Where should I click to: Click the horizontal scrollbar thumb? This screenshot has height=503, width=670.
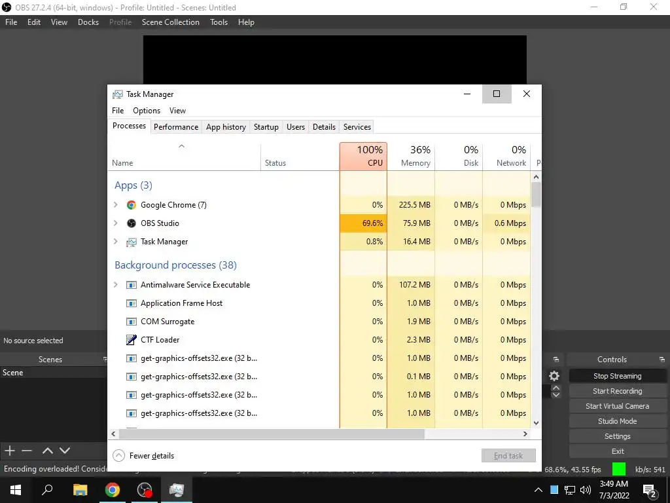coord(272,434)
